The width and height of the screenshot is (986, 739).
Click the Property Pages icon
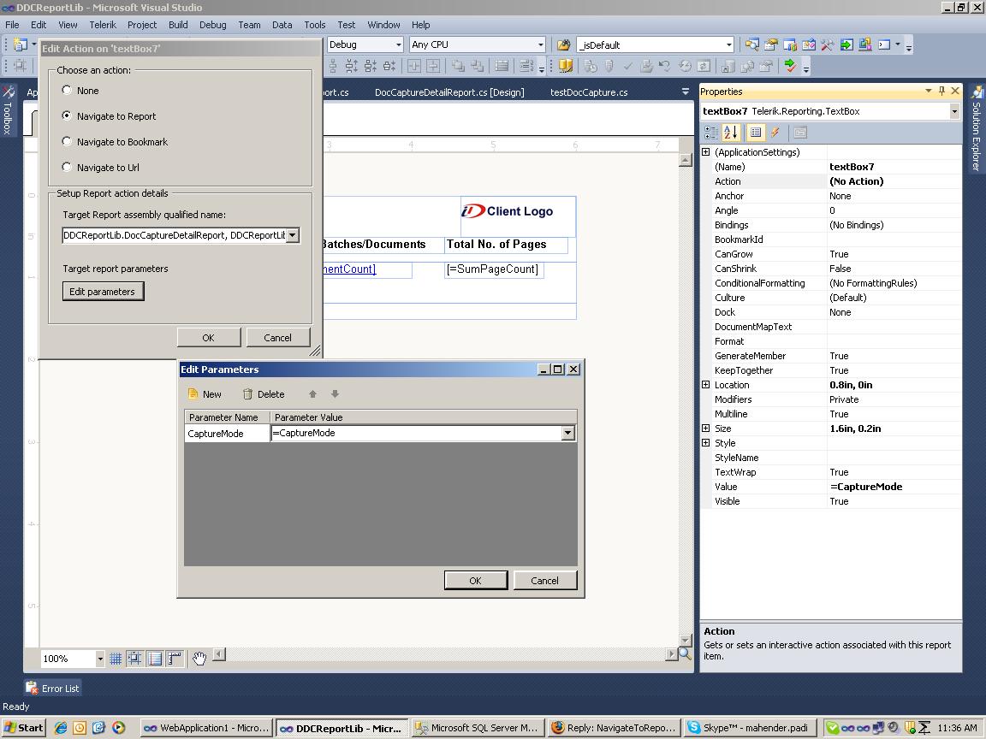pos(800,133)
